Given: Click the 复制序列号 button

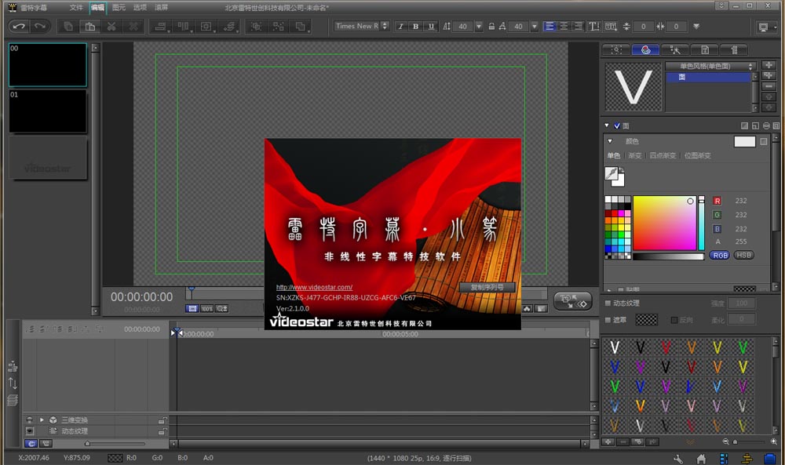Looking at the screenshot, I should point(487,287).
